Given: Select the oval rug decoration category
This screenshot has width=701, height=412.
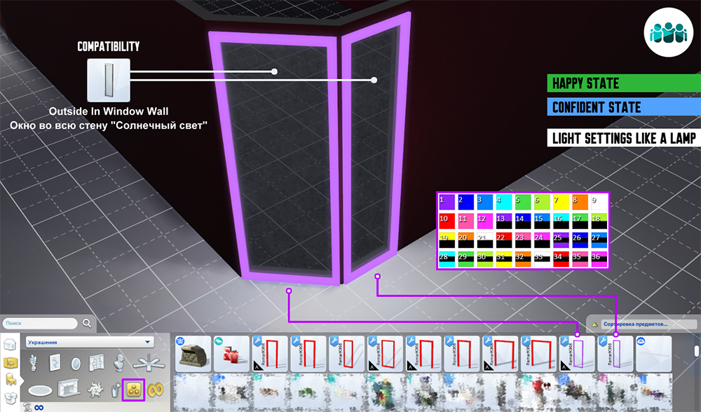Looking at the screenshot, I should pos(40,390).
